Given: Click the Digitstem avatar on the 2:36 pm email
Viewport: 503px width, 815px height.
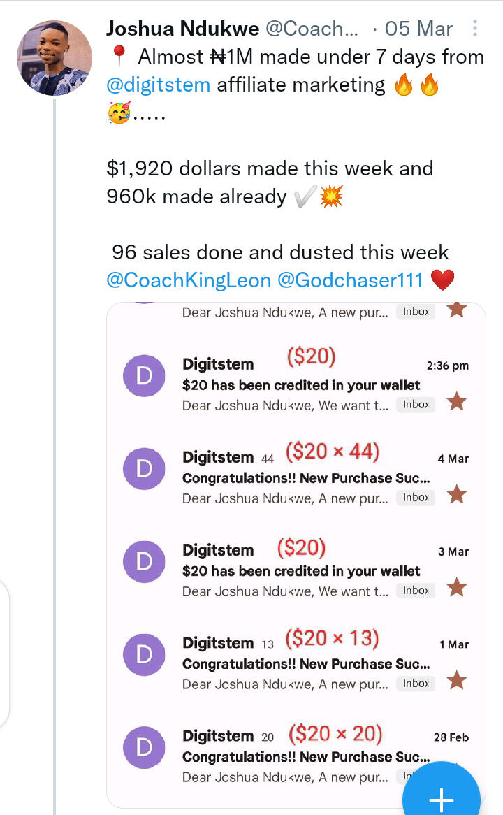Looking at the screenshot, I should coord(144,376).
